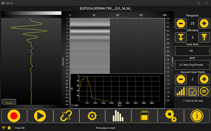Screen dimensions: 211x131
Task: Click the $GPGGA GPS string text
Action: [x=105, y=9]
